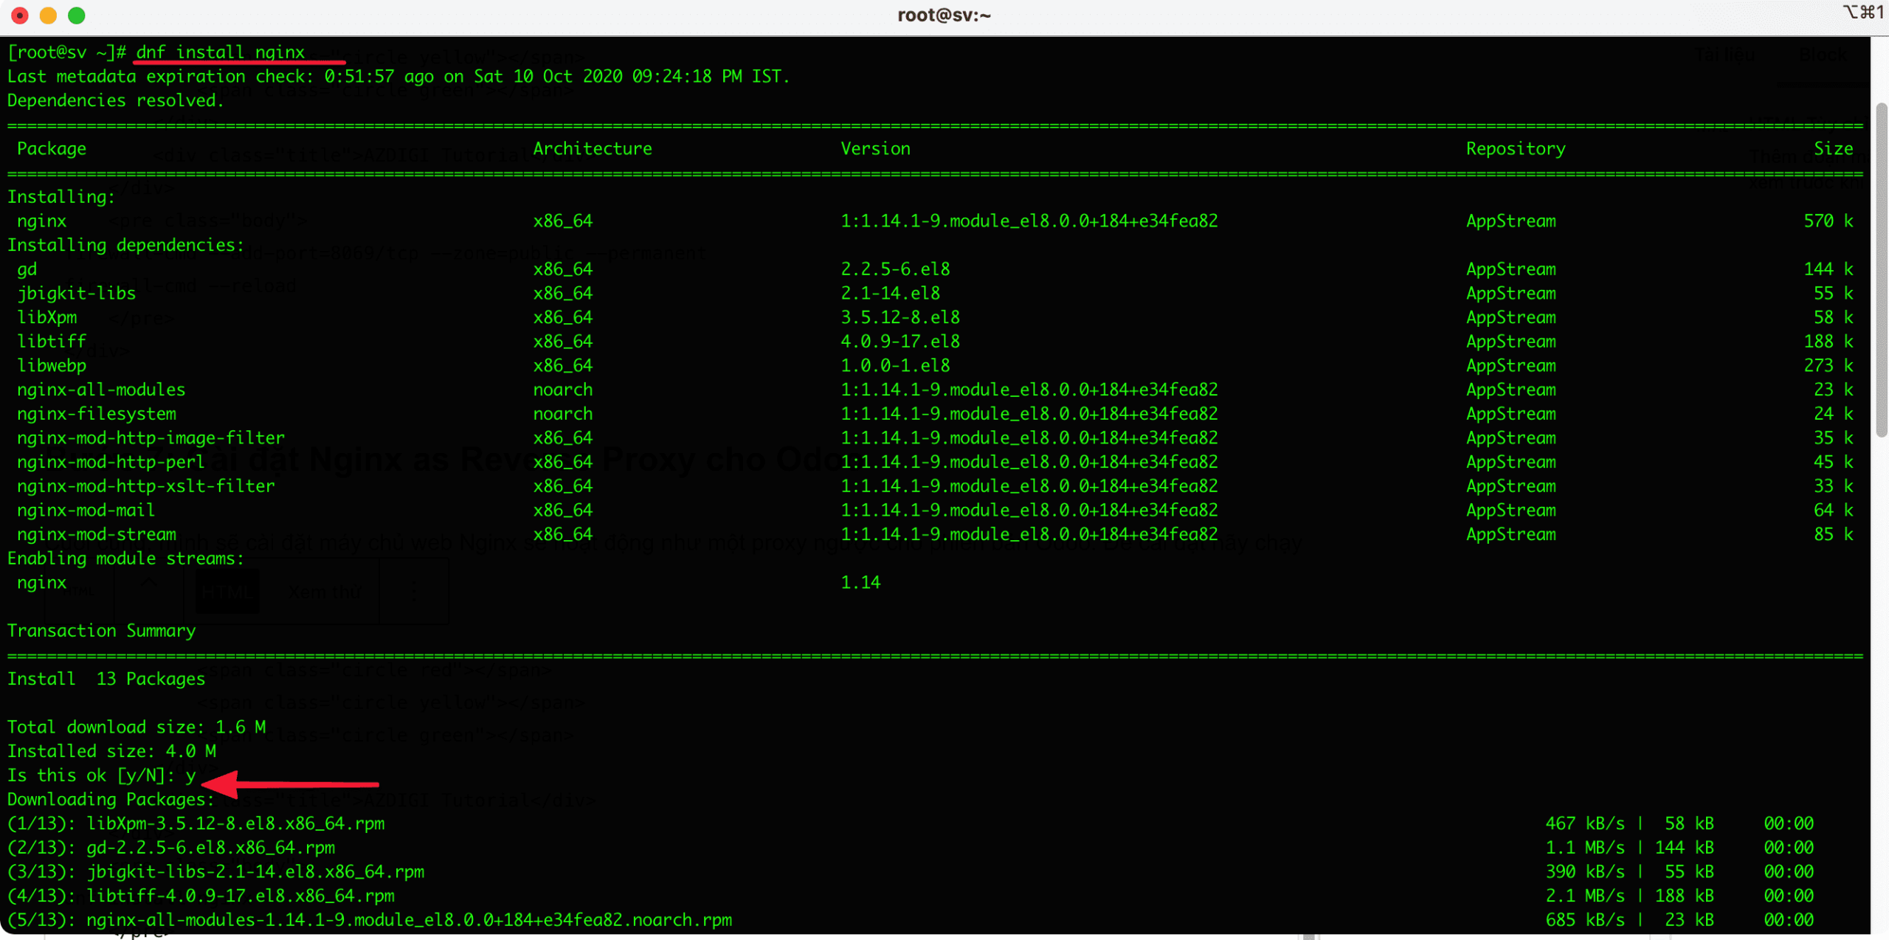
Task: Click the 'Is this ok [y/N]' prompt
Action: (x=91, y=775)
